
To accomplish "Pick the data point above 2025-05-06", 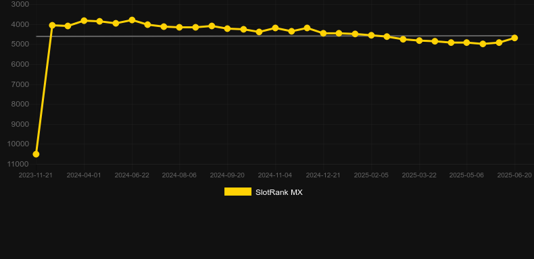I will click(466, 42).
